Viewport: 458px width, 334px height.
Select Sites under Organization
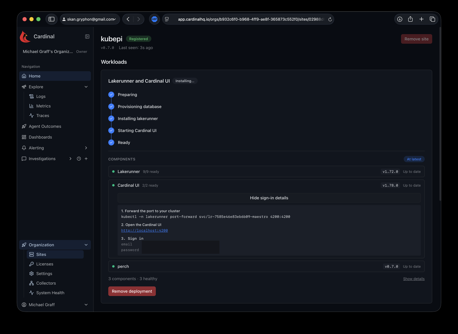pos(55,254)
